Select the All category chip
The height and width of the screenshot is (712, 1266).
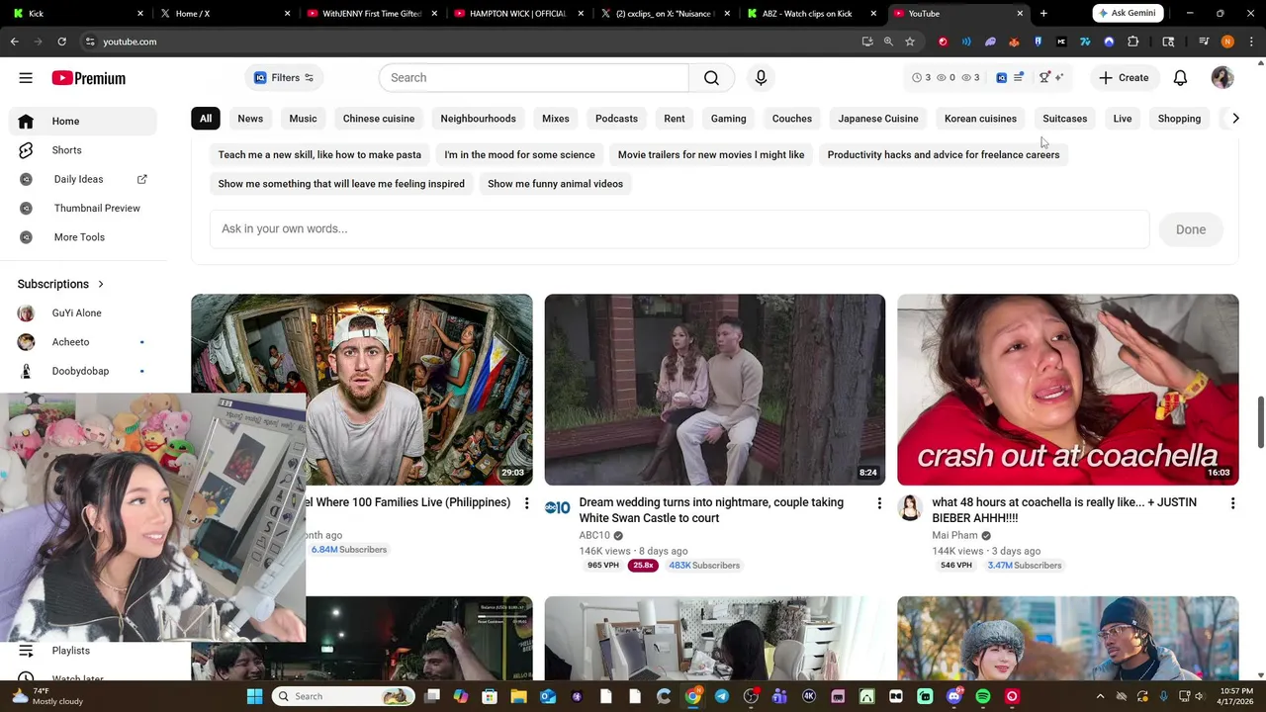click(x=206, y=119)
